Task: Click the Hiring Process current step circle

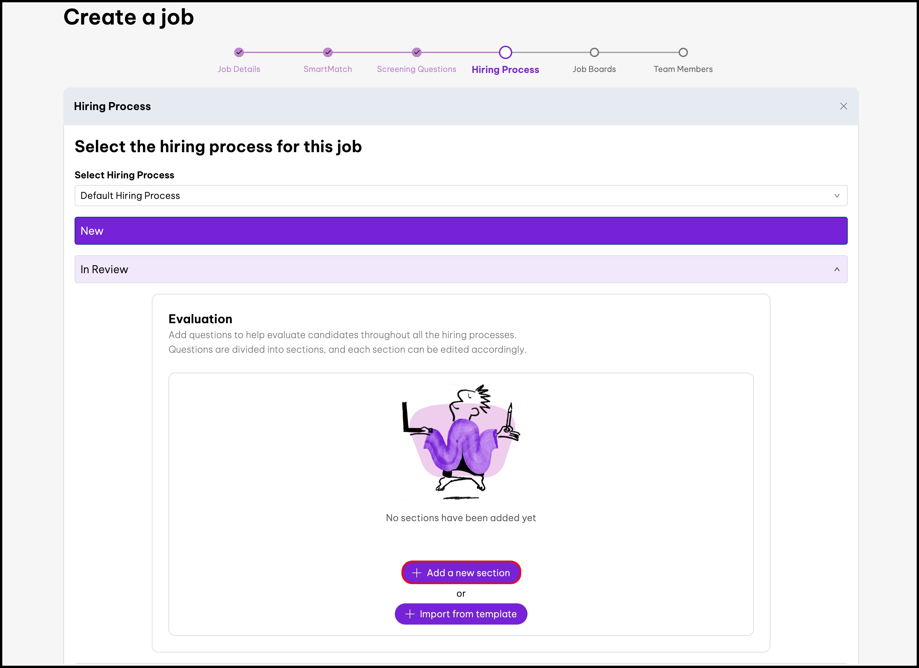Action: pyautogui.click(x=505, y=52)
